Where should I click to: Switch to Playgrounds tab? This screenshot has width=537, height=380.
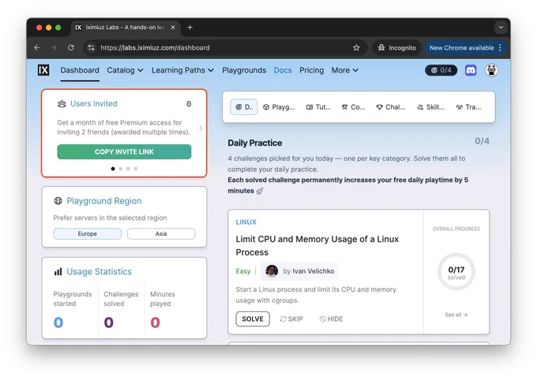(x=279, y=107)
